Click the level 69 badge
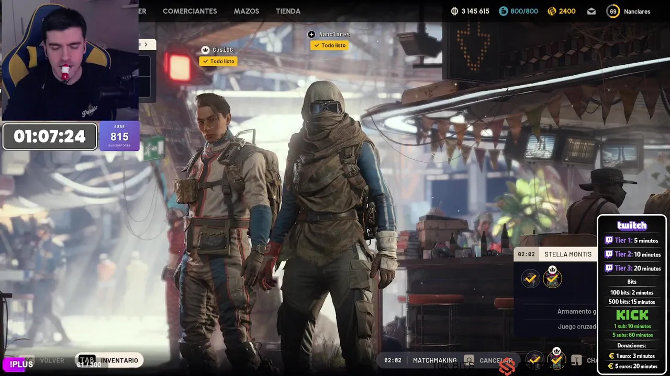Viewport: 670px width, 376px height. tap(613, 11)
